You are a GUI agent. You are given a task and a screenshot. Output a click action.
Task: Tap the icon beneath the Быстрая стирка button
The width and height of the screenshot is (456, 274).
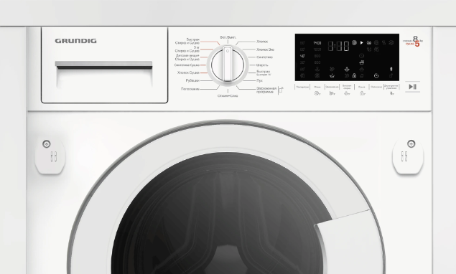(x=347, y=93)
